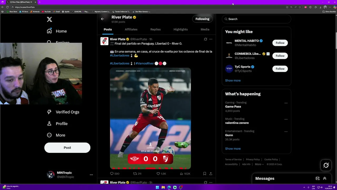Open first post's three-dot more menu

point(211,39)
